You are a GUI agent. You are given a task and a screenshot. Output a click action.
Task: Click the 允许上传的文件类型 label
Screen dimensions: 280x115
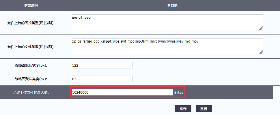coord(31,47)
